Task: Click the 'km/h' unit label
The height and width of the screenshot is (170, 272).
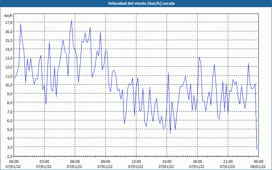Action: click(x=8, y=16)
